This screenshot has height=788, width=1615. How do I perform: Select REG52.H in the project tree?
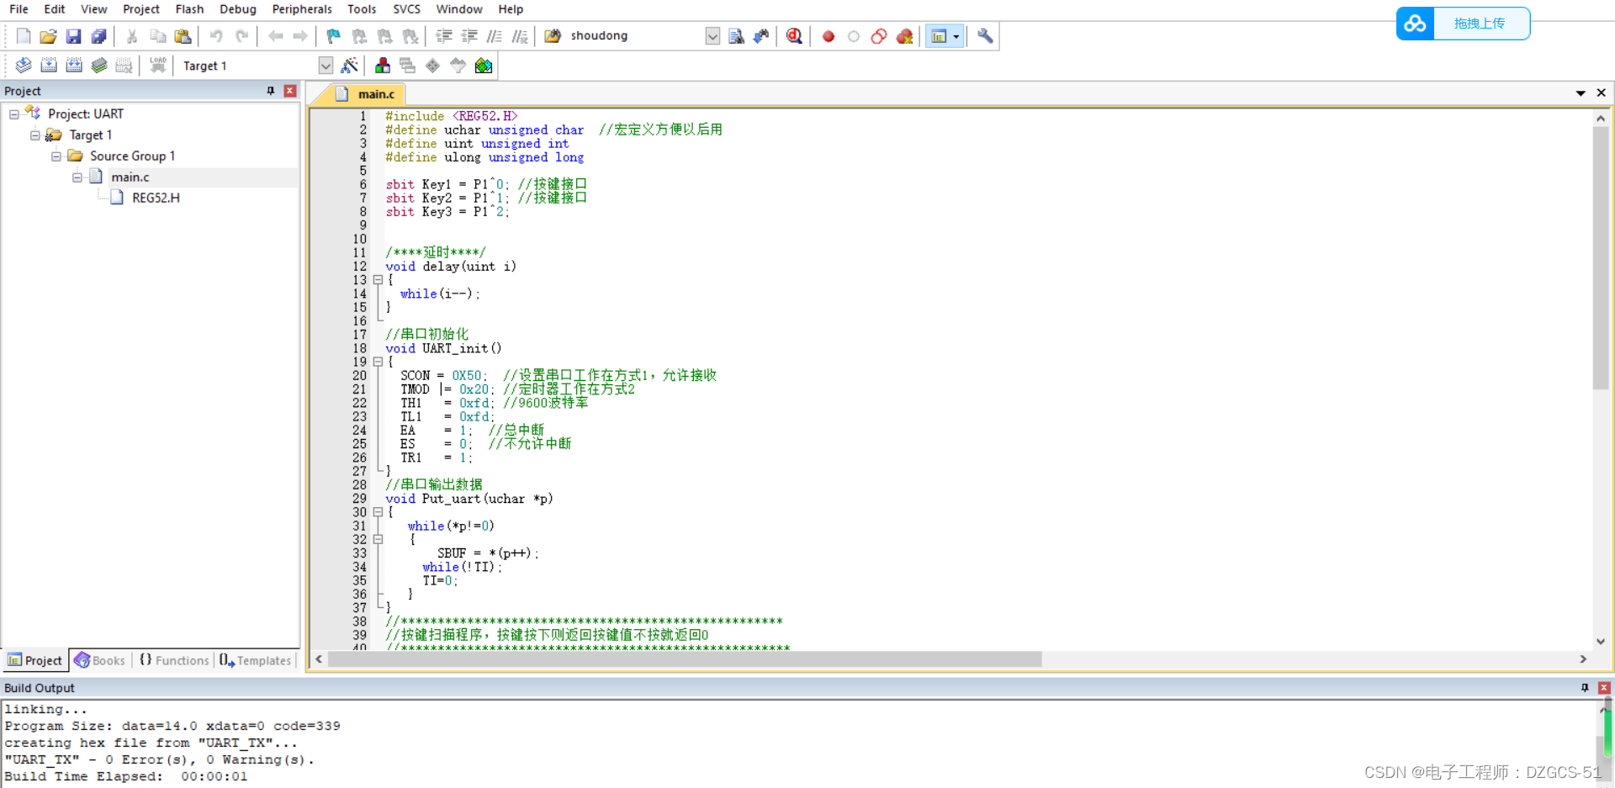coord(156,198)
